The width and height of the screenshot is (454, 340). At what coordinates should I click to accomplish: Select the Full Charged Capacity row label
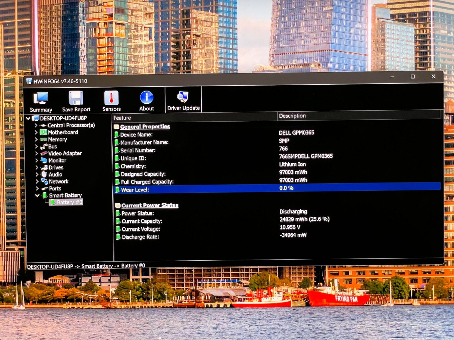(x=147, y=182)
